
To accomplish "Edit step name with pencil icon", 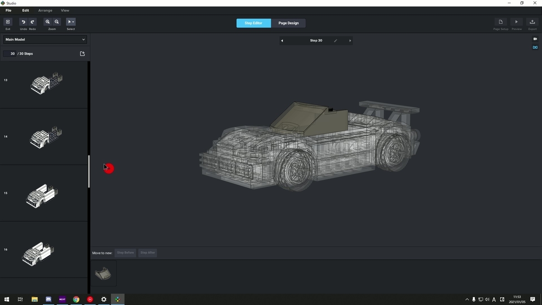I will [336, 41].
